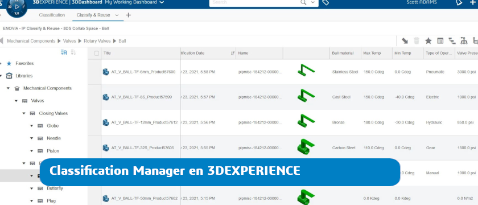This screenshot has height=205, width=478.
Task: Click the star favorites toolbar icon
Action: point(428,41)
